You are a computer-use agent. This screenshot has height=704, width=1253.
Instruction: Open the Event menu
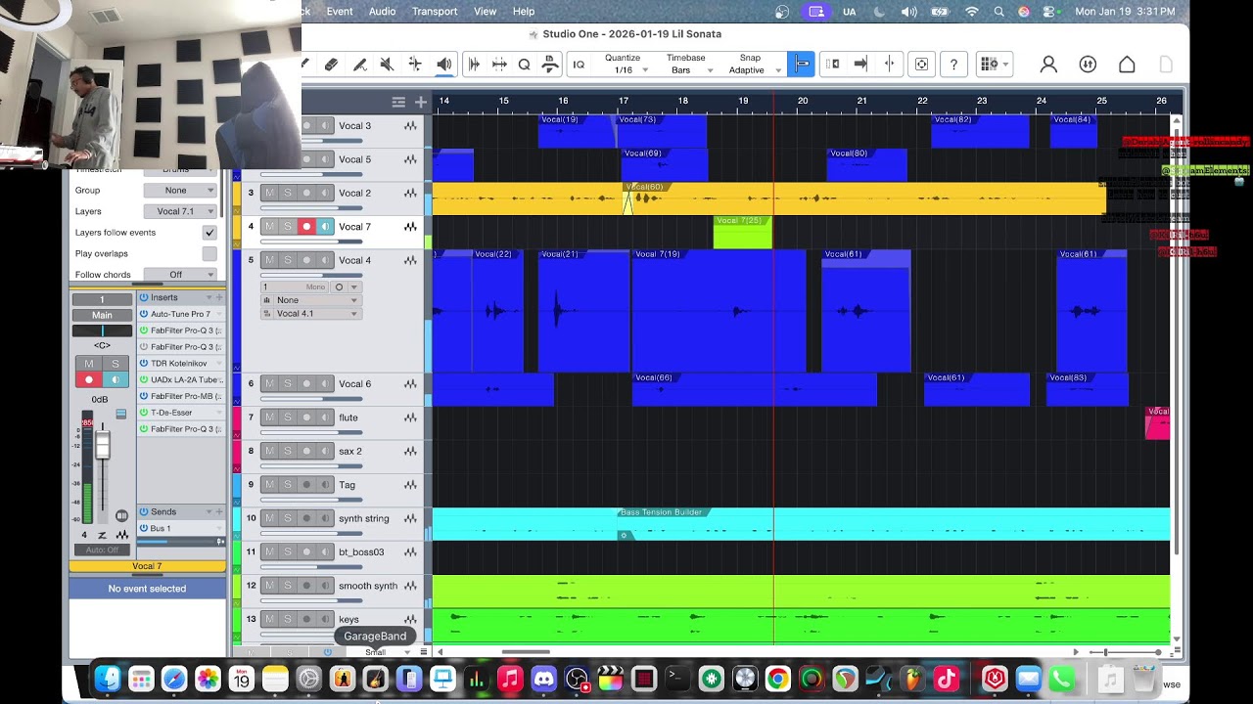click(340, 12)
